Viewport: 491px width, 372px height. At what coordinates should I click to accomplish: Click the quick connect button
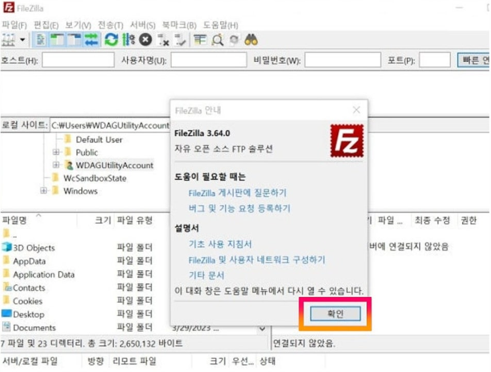coord(474,60)
